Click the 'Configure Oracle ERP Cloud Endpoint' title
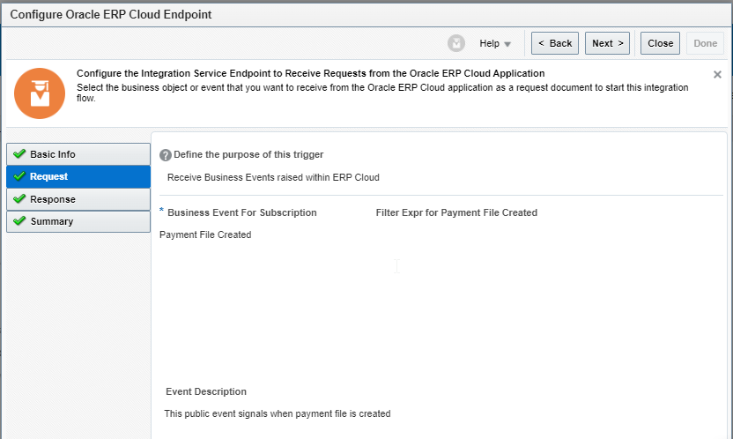The width and height of the screenshot is (733, 439). click(x=111, y=14)
